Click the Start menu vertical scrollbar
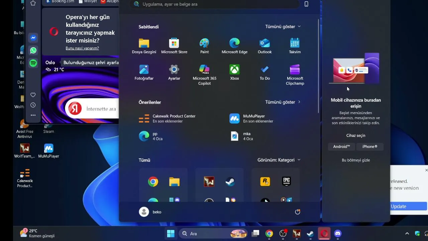The height and width of the screenshot is (241, 428). pyautogui.click(x=318, y=66)
